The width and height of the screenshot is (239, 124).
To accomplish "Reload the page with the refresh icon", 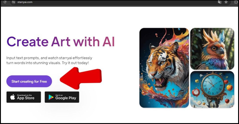I will [5, 2].
